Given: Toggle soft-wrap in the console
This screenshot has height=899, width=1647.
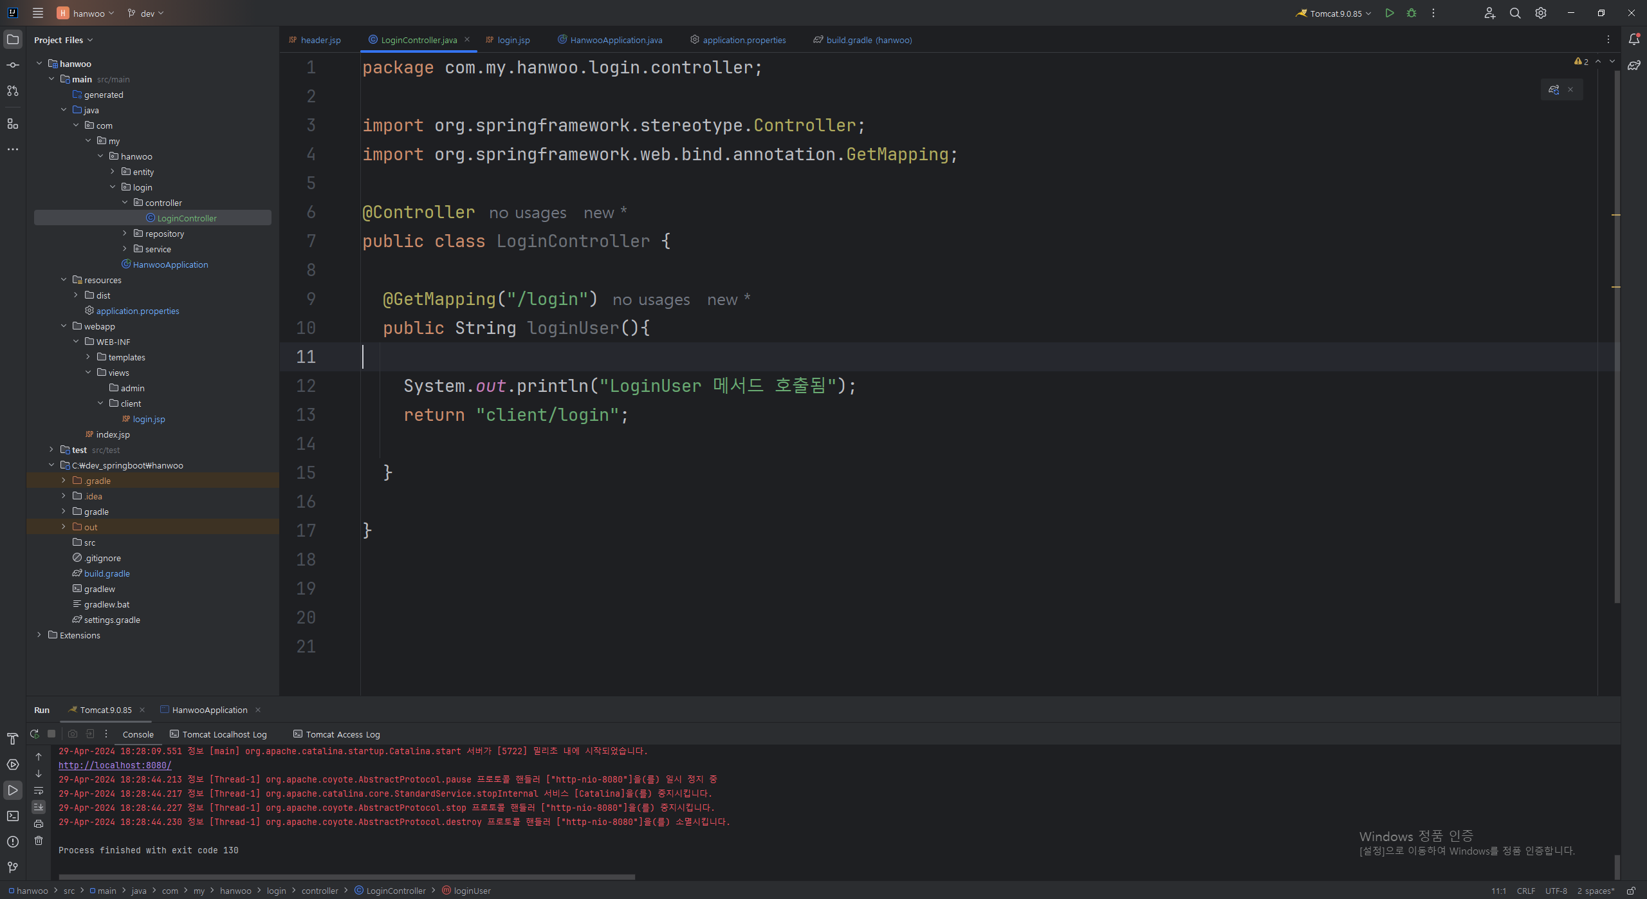Looking at the screenshot, I should tap(39, 790).
